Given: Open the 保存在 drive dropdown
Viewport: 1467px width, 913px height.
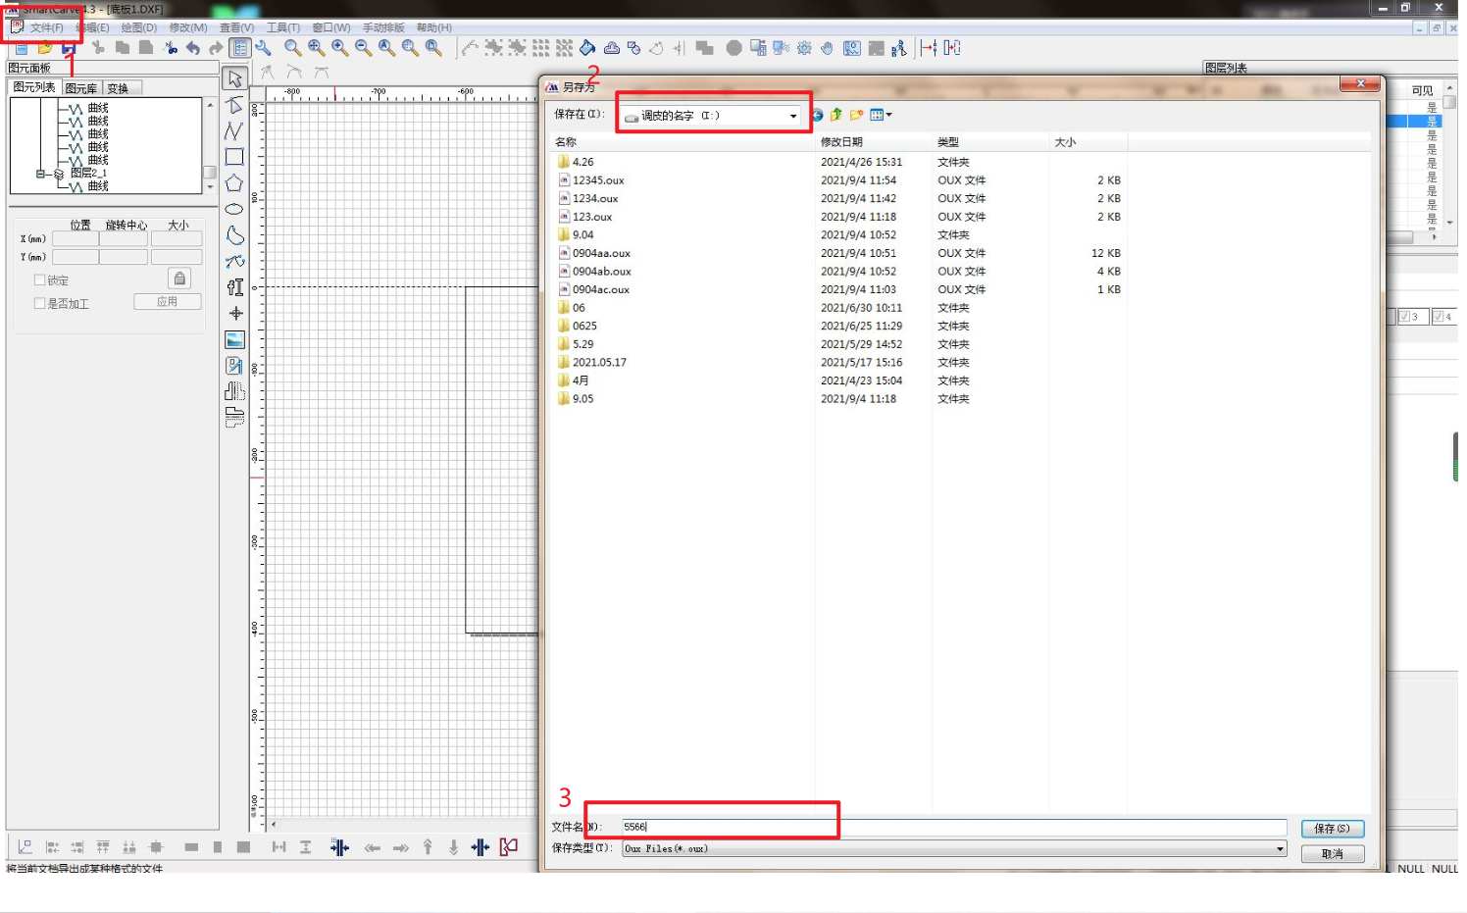Looking at the screenshot, I should 793,116.
